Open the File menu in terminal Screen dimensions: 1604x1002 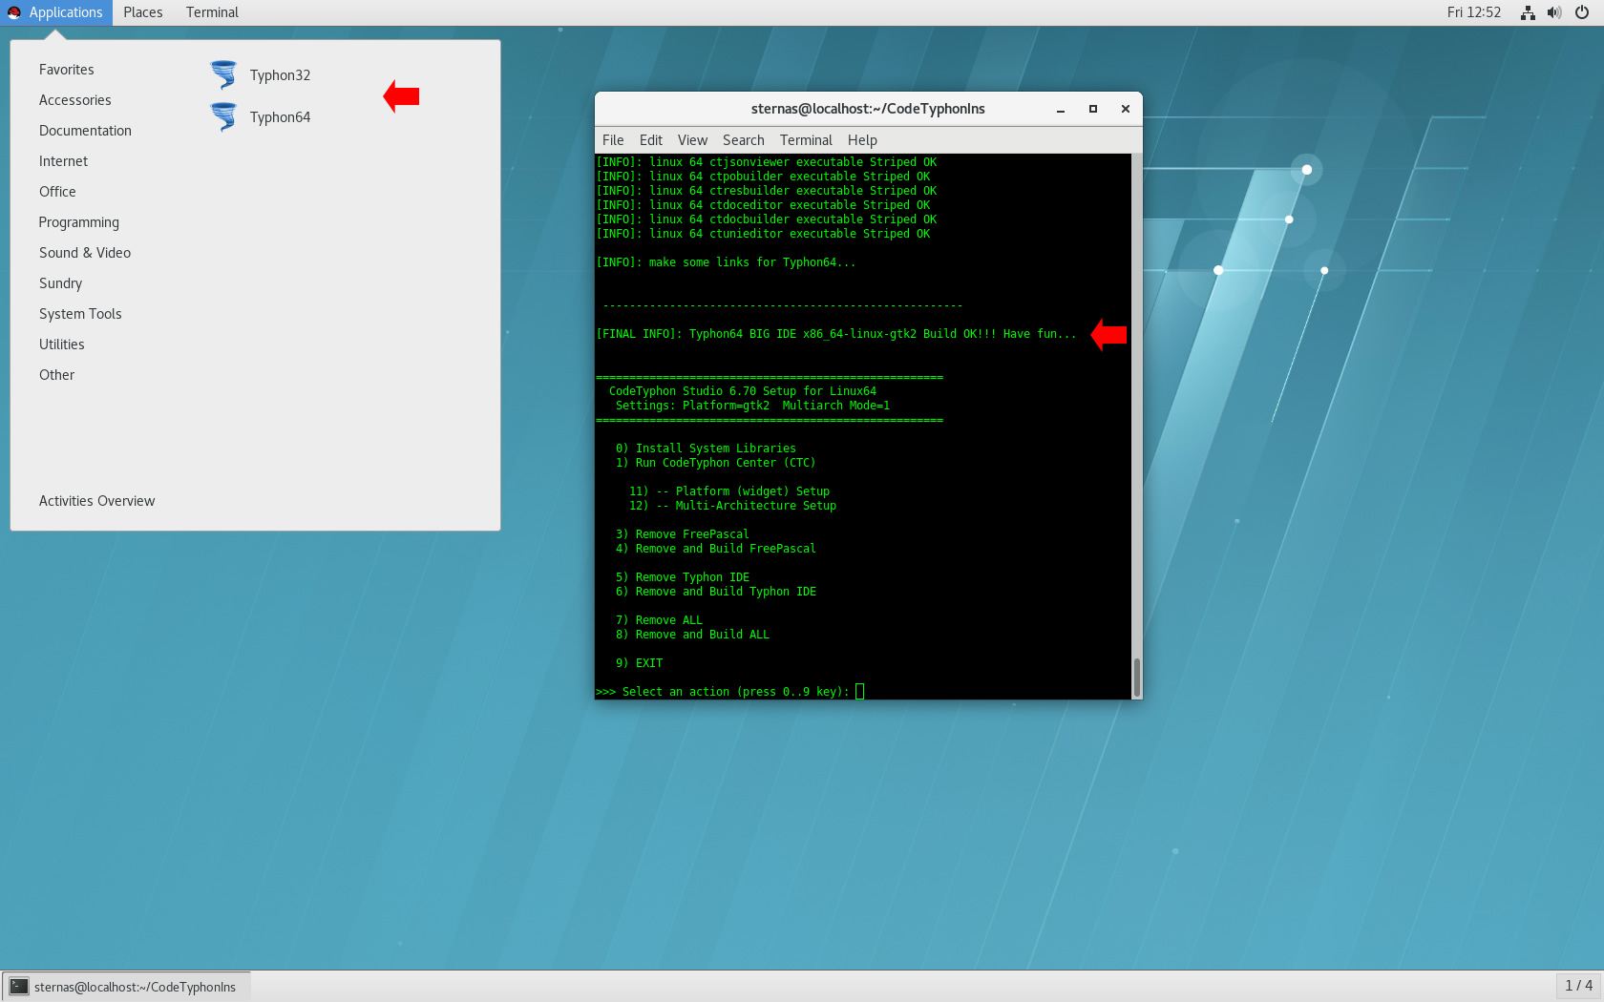point(613,140)
